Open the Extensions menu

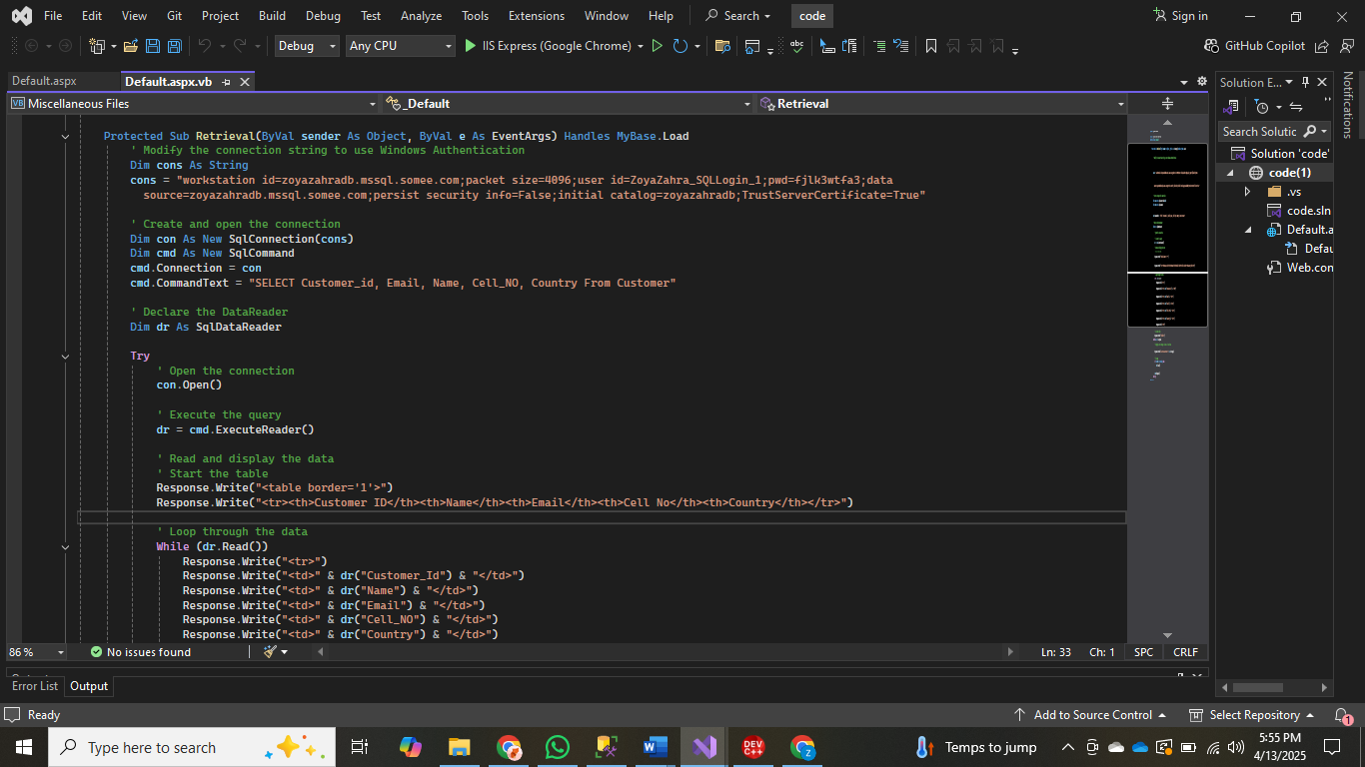tap(536, 16)
